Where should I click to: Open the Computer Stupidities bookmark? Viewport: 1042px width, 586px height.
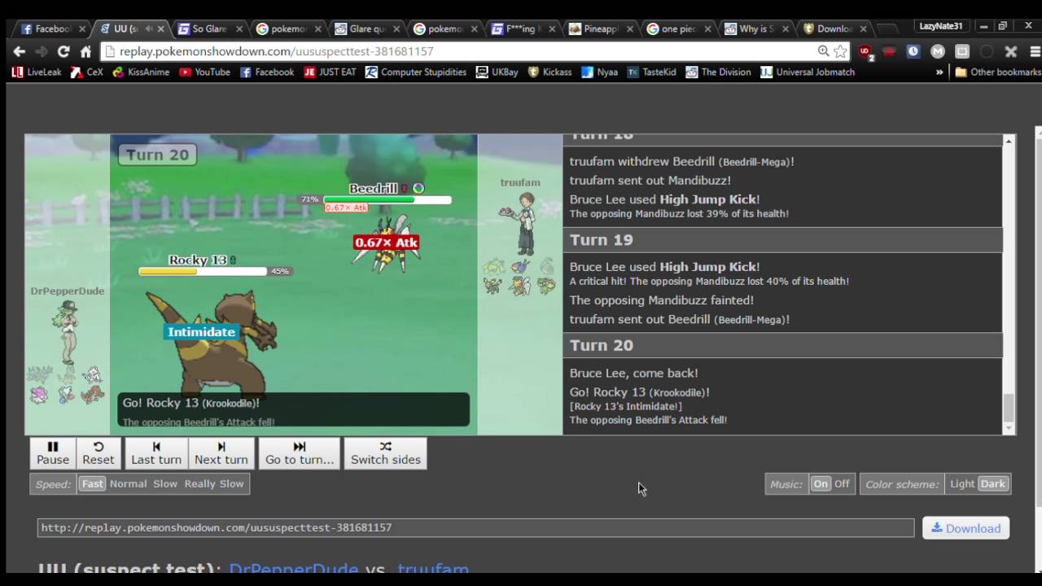tap(416, 72)
